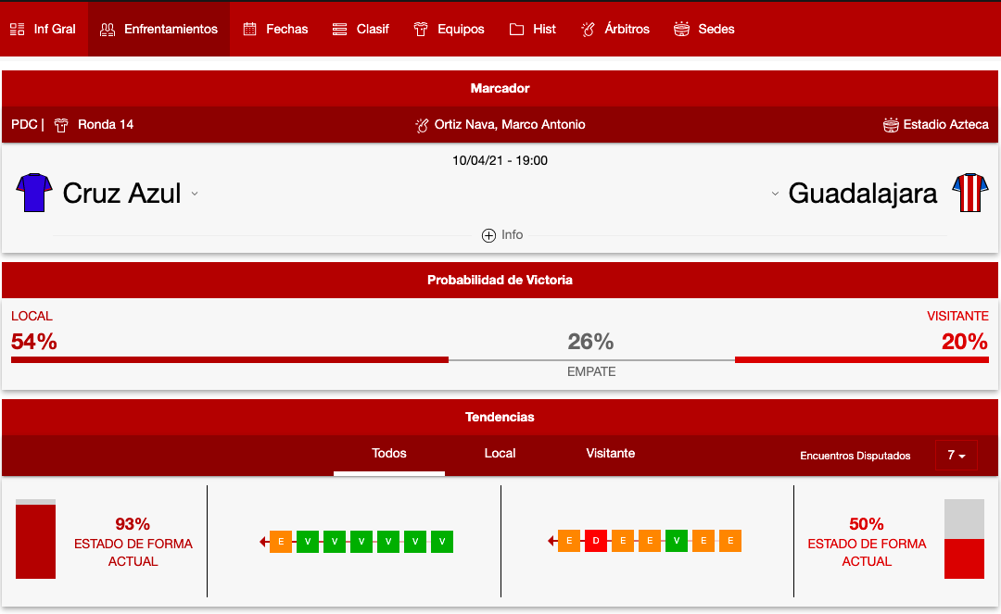Image resolution: width=1001 pixels, height=614 pixels.
Task: Click the Clasif table icon
Action: pyautogui.click(x=339, y=30)
